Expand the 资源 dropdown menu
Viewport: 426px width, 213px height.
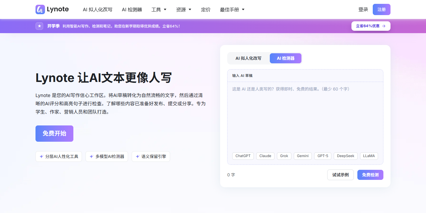click(184, 9)
